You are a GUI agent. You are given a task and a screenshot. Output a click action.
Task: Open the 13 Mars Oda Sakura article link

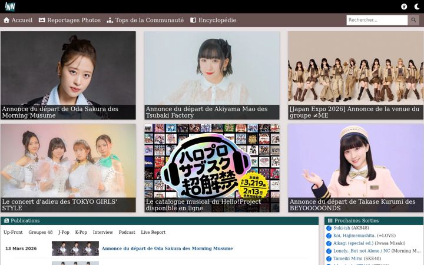click(x=167, y=249)
